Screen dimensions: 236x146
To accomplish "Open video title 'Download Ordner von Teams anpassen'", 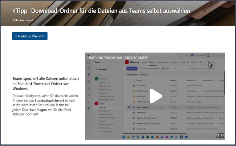I will pos(118,57).
